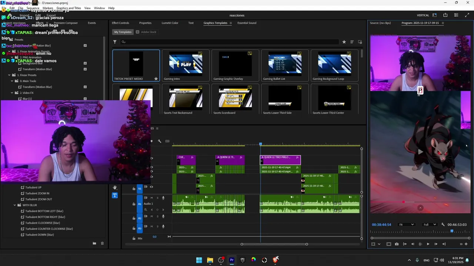The width and height of the screenshot is (474, 266).
Task: Click the Program Monitor scrub playhead
Action: 452,231
